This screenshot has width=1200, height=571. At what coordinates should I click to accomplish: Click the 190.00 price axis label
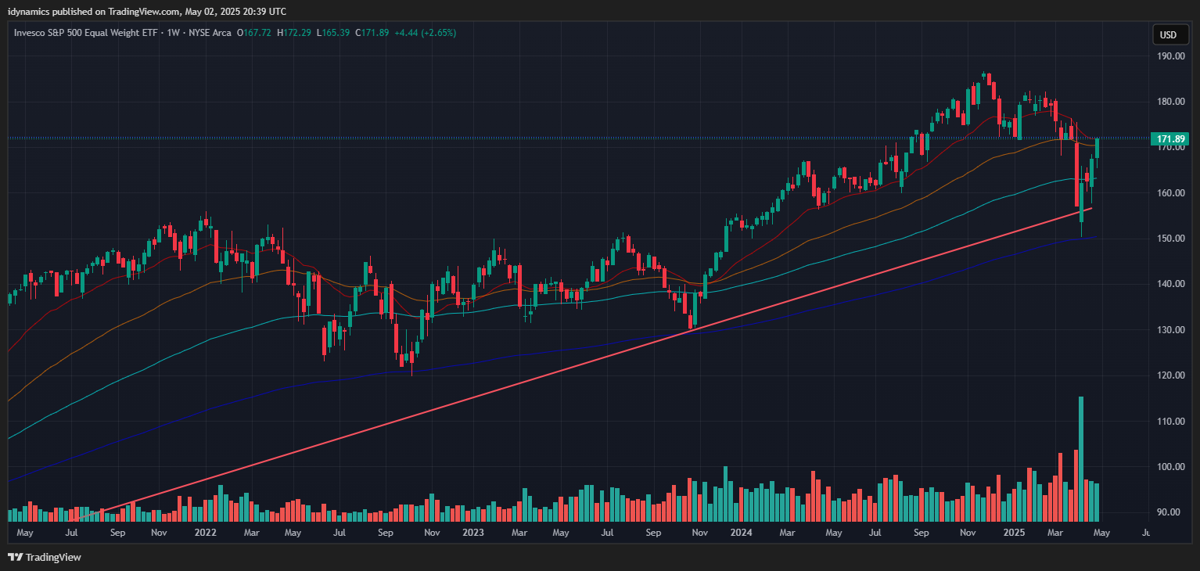pyautogui.click(x=1171, y=56)
